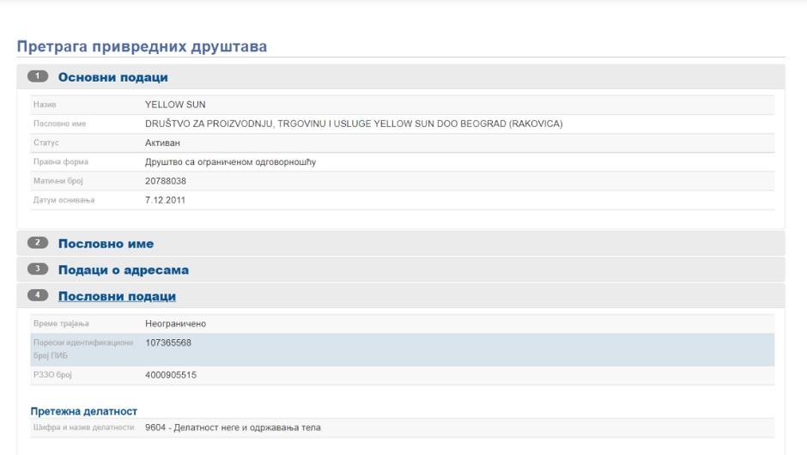Image resolution: width=807 pixels, height=455 pixels.
Task: Click the Претежна делатност subheading
Action: (x=84, y=412)
